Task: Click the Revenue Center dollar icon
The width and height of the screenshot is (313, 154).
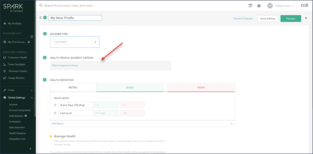Action: click(5, 71)
